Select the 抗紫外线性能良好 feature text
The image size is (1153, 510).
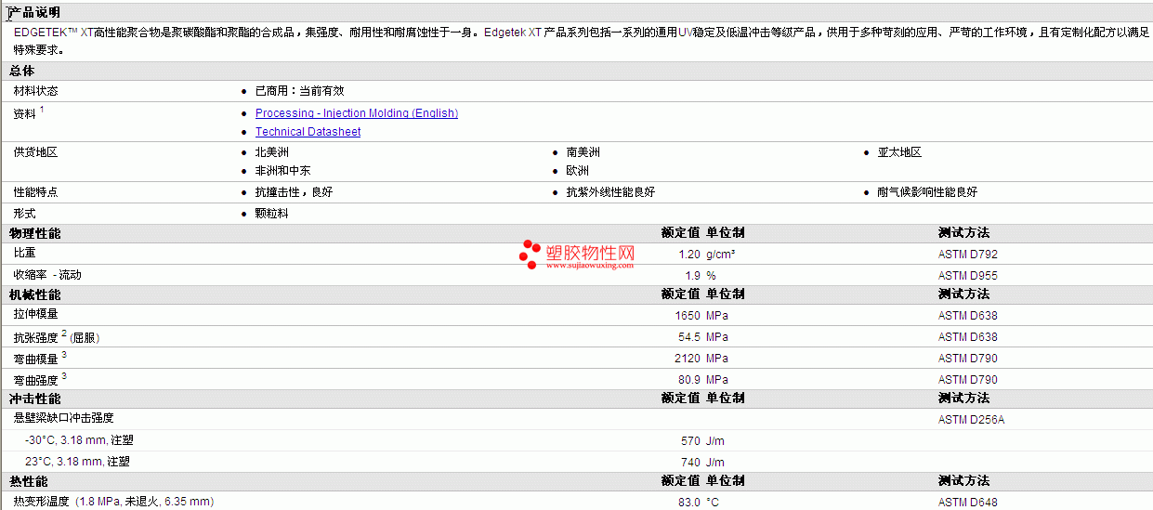pos(610,192)
